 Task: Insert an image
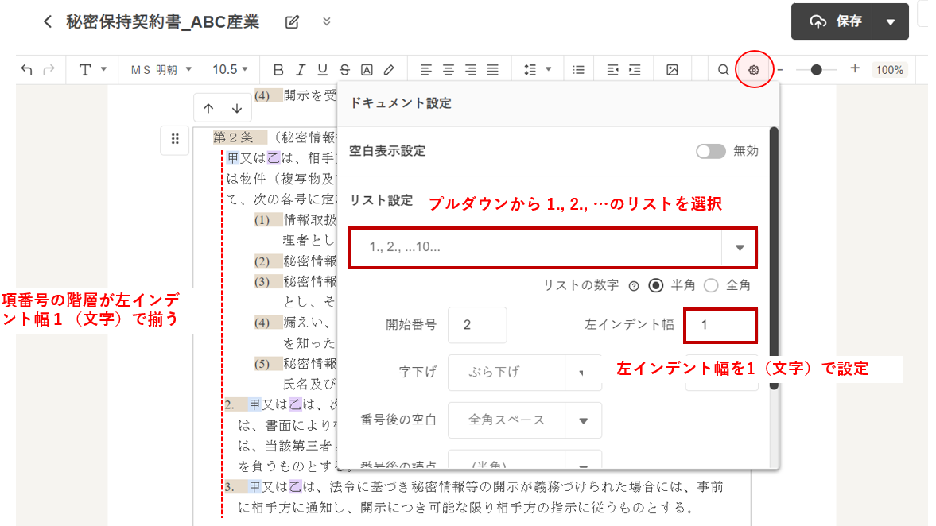coord(672,70)
